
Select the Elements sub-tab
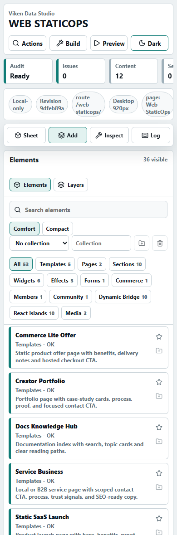[30, 185]
